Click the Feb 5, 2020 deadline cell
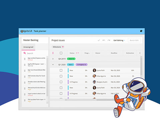 pyautogui.click(x=115, y=93)
